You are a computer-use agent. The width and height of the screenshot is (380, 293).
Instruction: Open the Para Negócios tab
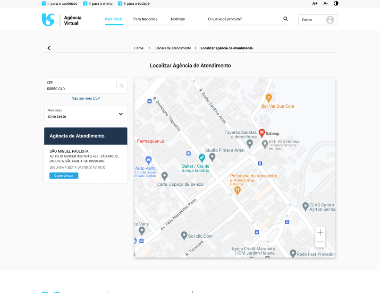point(145,19)
